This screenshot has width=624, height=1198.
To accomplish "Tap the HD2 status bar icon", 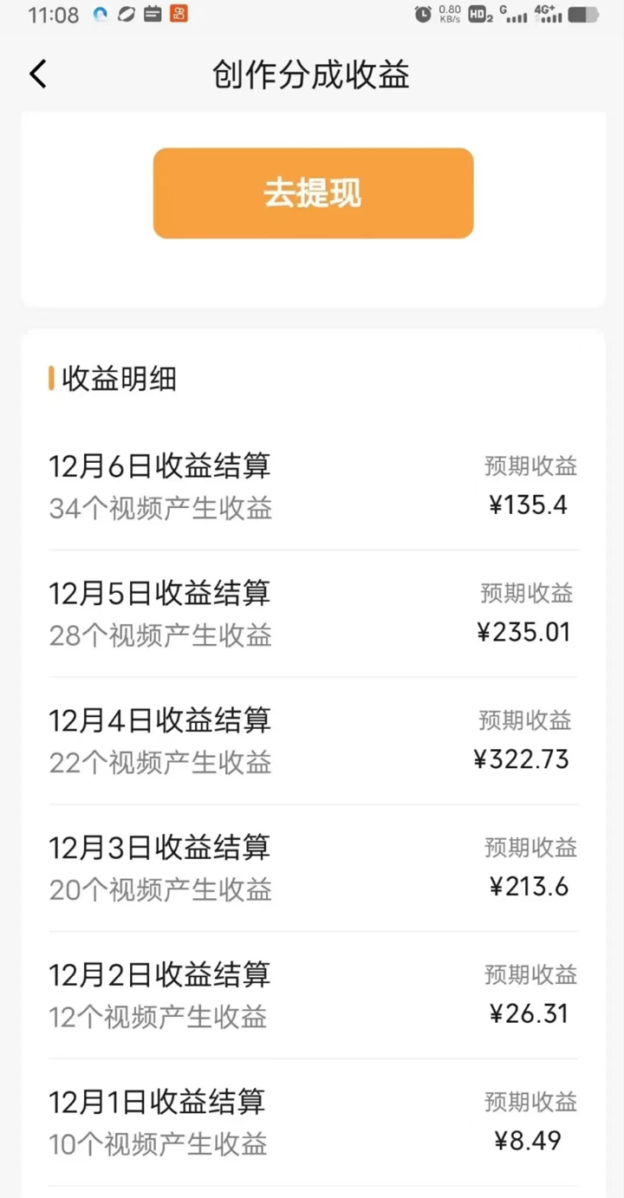I will click(x=480, y=14).
